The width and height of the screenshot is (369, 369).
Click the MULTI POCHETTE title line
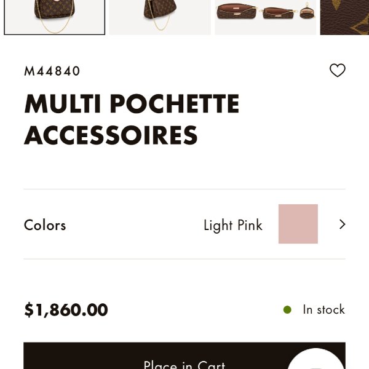click(x=132, y=103)
